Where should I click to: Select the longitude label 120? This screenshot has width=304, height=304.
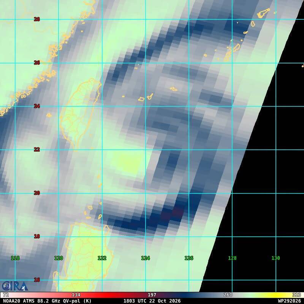59,258
